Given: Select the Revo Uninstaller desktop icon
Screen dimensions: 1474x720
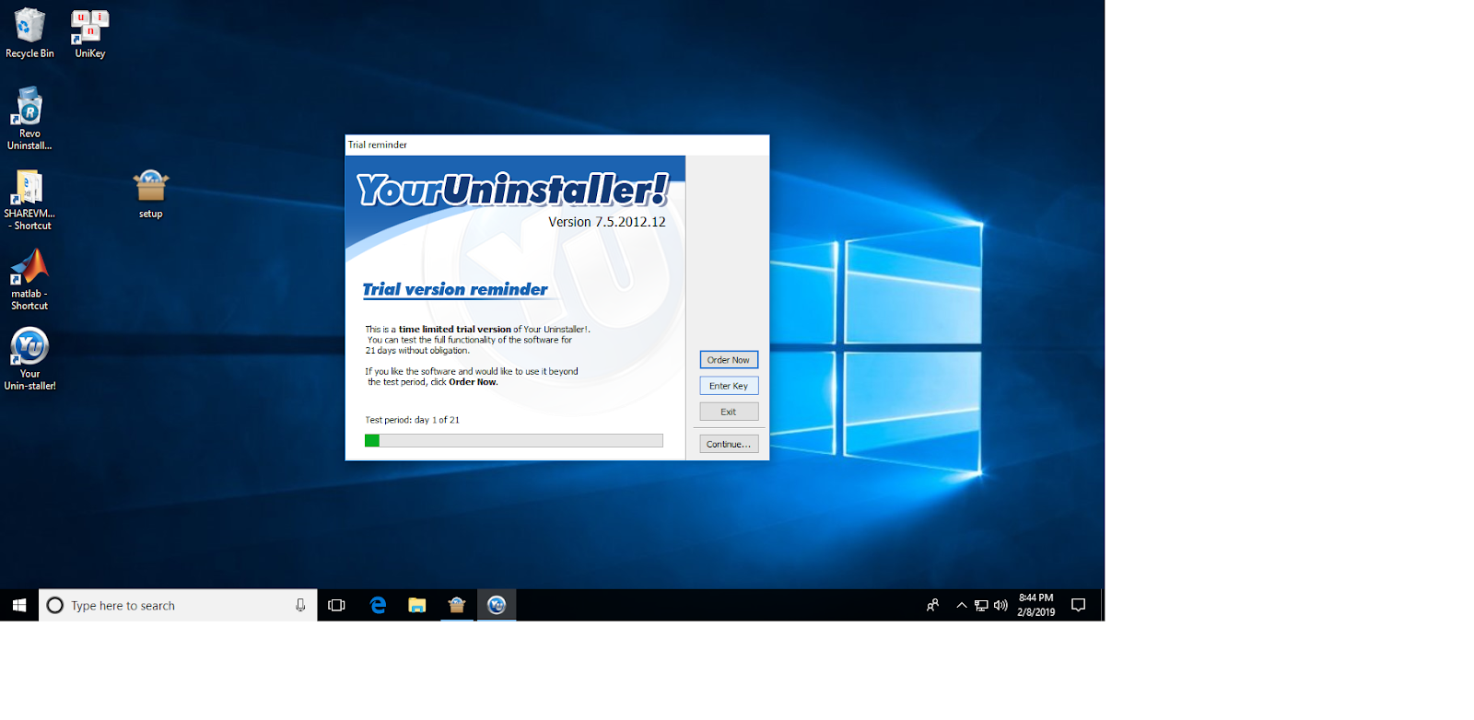Looking at the screenshot, I should (x=29, y=119).
